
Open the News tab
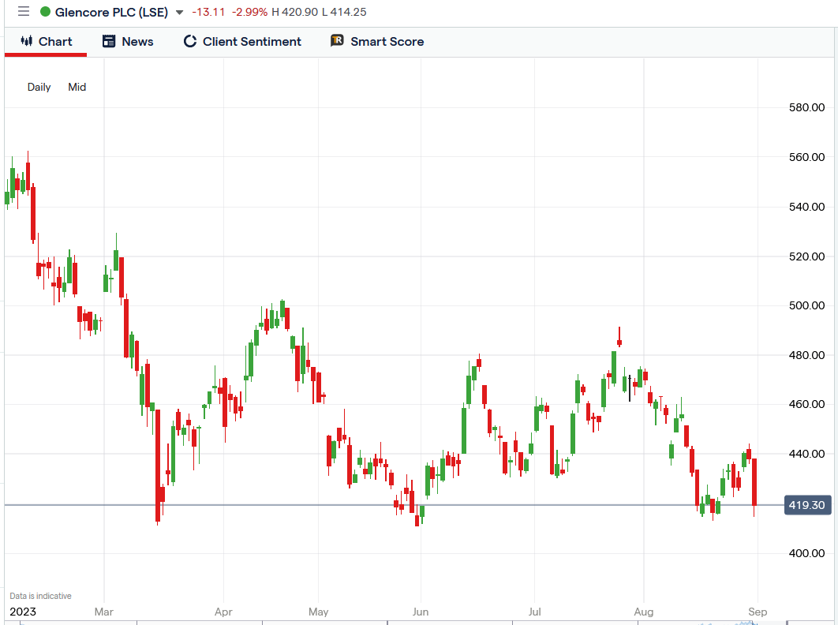tap(128, 42)
